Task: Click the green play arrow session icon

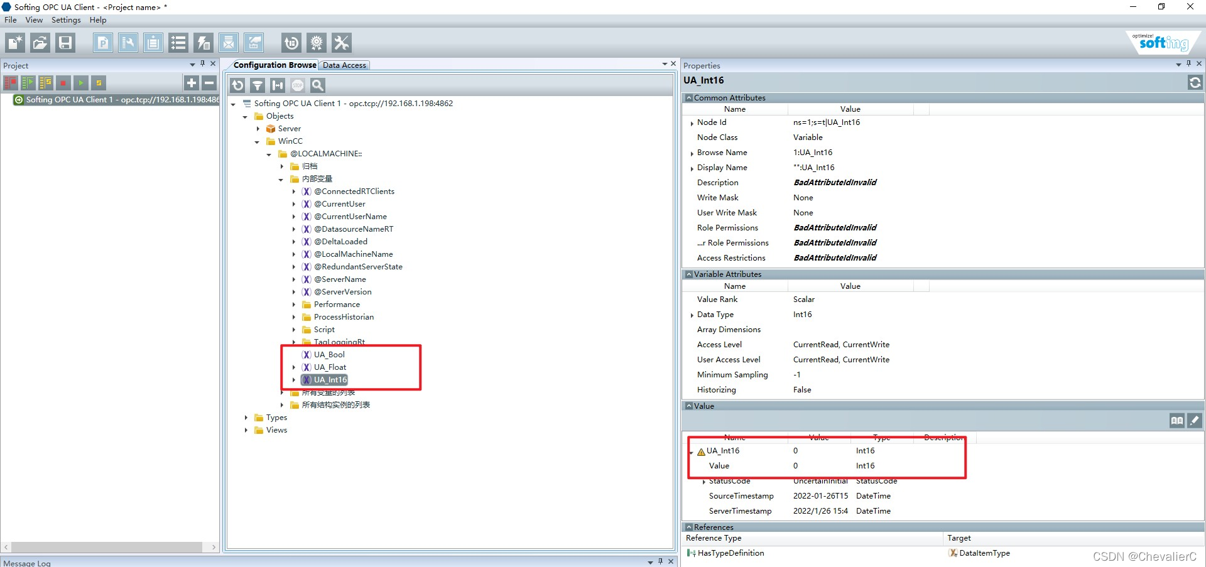Action: tap(80, 83)
